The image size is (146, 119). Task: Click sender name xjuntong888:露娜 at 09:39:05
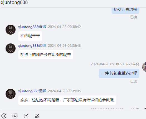32,91
